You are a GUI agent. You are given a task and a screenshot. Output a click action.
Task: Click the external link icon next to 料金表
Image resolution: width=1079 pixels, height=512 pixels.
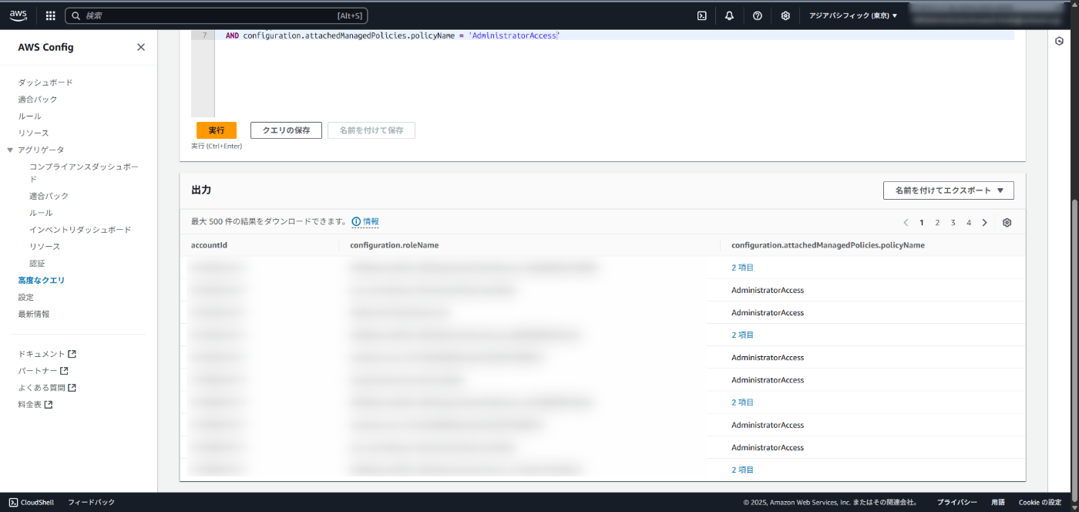(x=48, y=405)
